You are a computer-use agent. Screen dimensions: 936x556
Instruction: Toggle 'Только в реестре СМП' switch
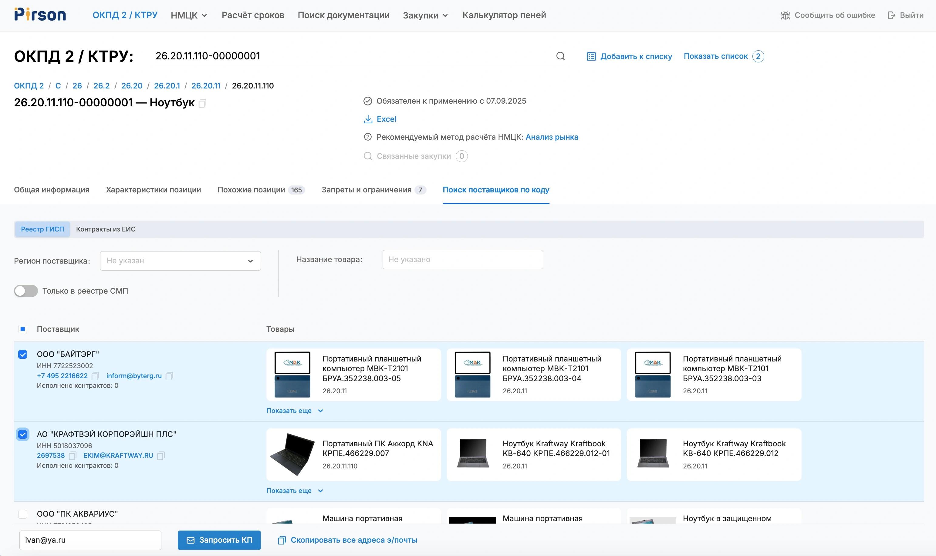[x=26, y=291]
